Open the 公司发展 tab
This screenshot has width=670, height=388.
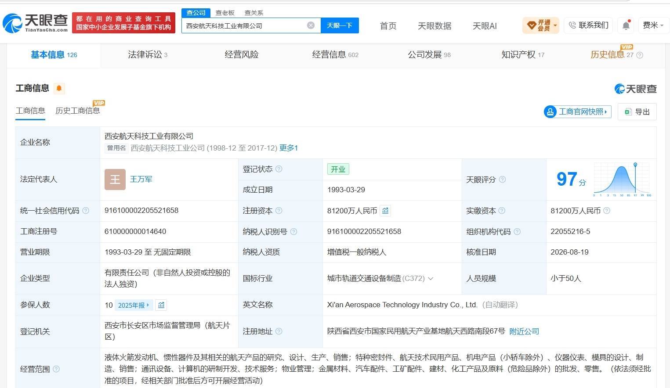click(x=429, y=55)
